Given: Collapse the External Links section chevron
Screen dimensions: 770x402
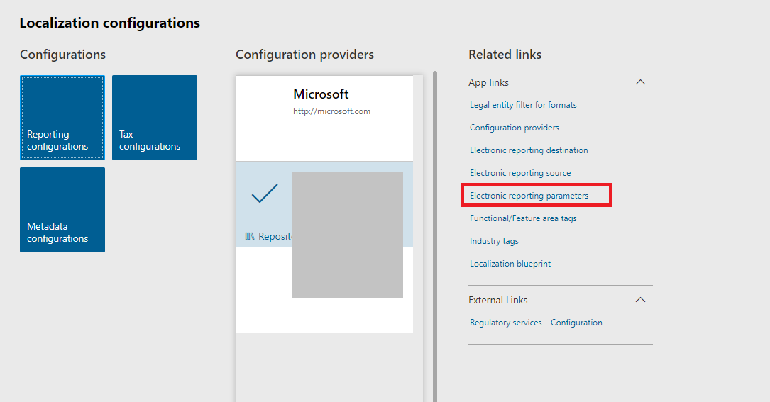Looking at the screenshot, I should pyautogui.click(x=640, y=300).
